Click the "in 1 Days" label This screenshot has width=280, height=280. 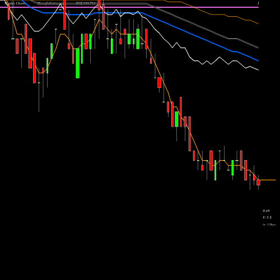coord(269,225)
